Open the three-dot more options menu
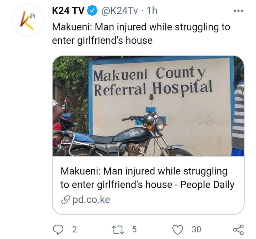 pyautogui.click(x=239, y=11)
